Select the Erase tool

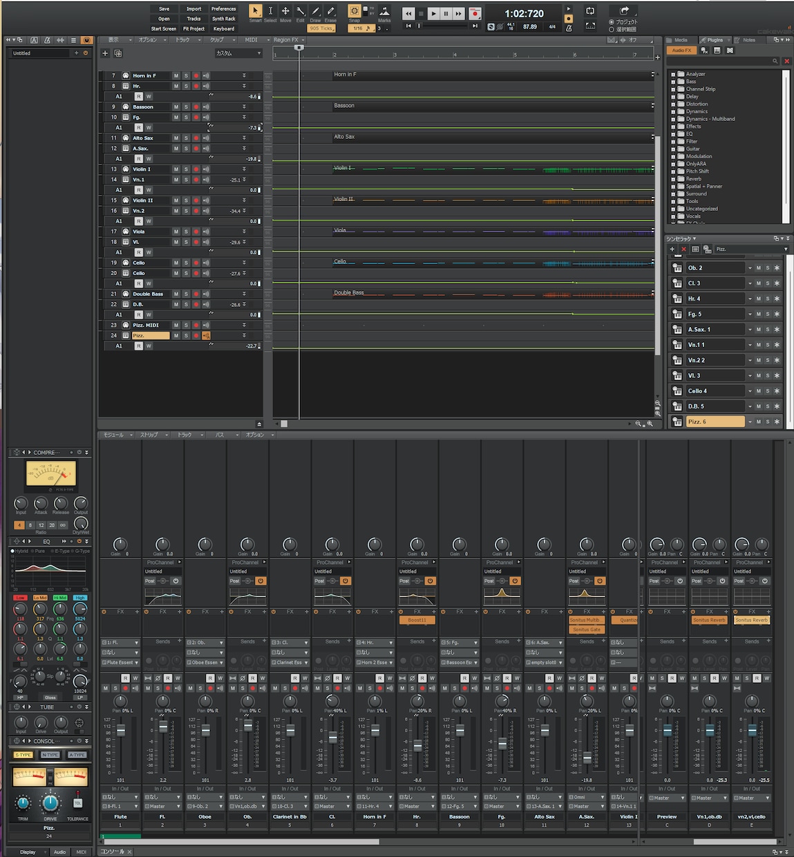[331, 11]
